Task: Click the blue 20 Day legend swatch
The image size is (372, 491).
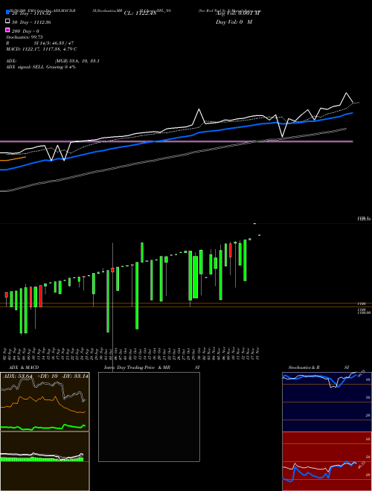Action: point(7,13)
